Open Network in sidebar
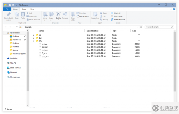The image size is (179, 114). [x=12, y=72]
